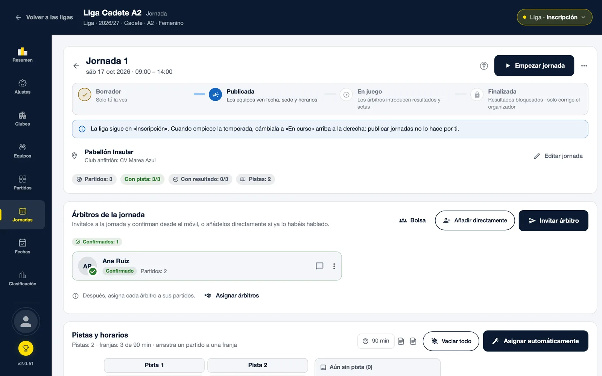This screenshot has height=376, width=602.
Task: Open Ana Ruiz's vertical dots menu
Action: click(x=334, y=266)
